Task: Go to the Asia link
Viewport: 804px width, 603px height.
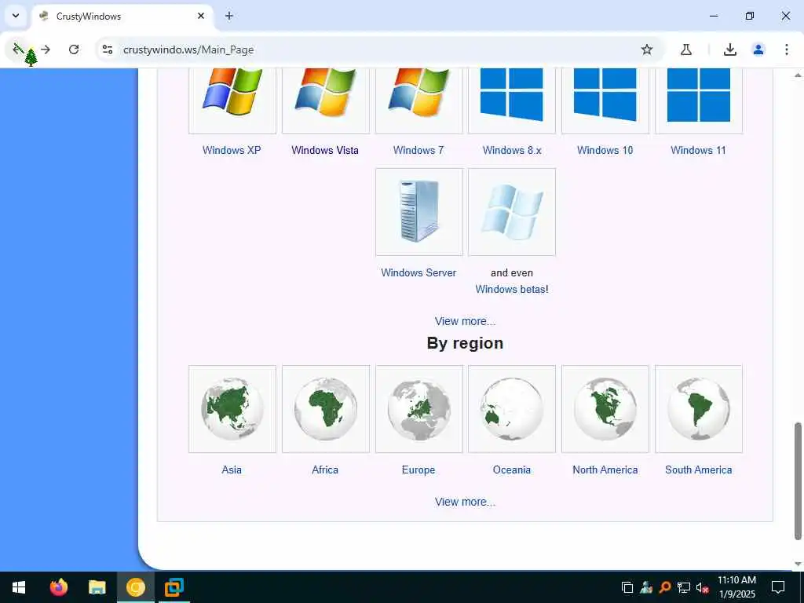Action: click(232, 470)
